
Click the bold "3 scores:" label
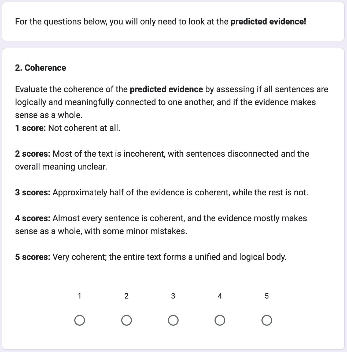[x=33, y=192]
